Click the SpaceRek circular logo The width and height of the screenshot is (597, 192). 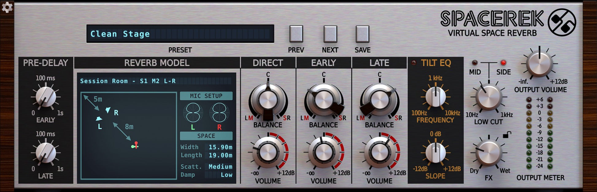562,22
